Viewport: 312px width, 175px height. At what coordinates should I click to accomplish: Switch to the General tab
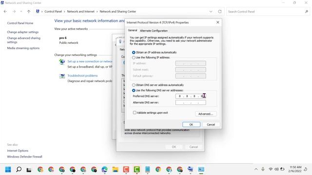click(133, 30)
